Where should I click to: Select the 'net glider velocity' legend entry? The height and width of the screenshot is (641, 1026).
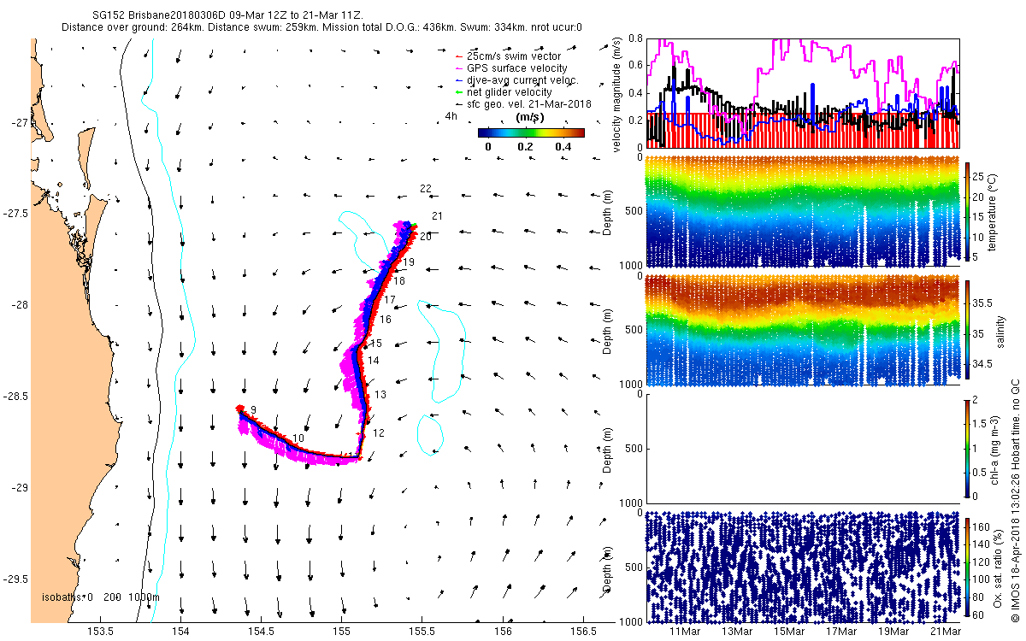pos(509,92)
